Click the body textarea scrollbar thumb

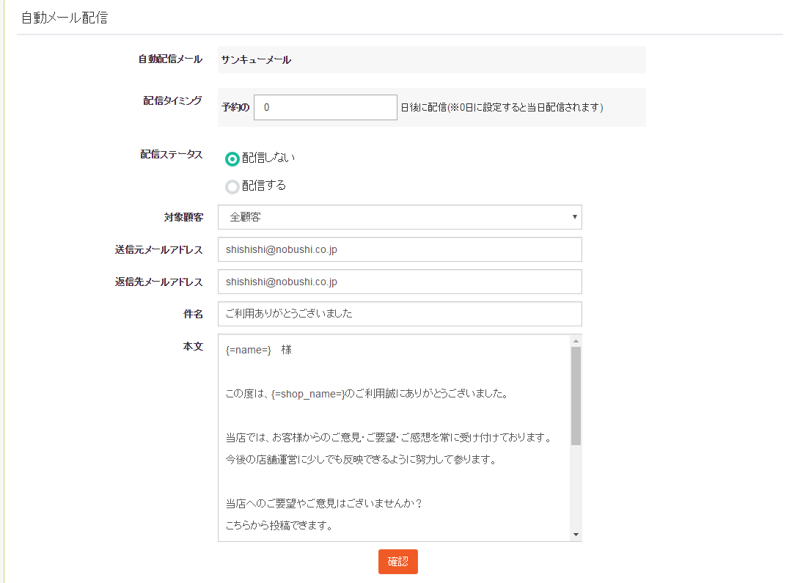[x=576, y=396]
